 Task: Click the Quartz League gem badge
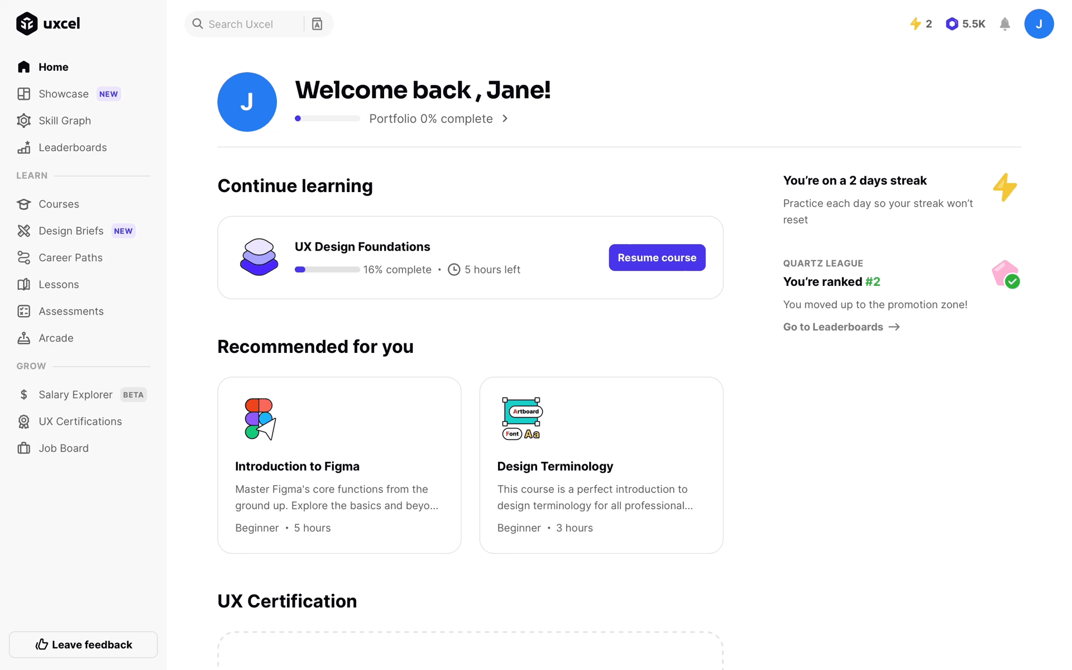pos(1006,274)
